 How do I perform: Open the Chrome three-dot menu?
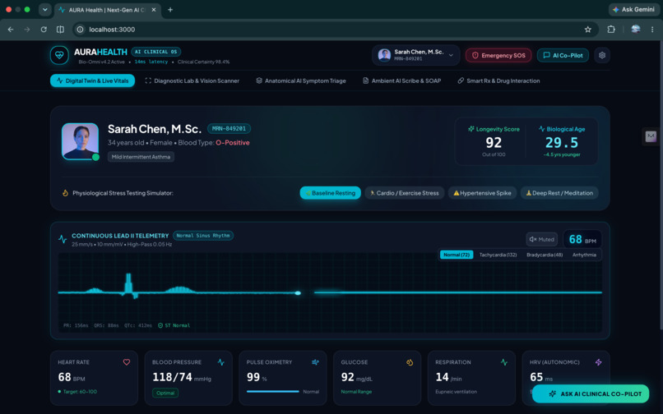click(652, 29)
